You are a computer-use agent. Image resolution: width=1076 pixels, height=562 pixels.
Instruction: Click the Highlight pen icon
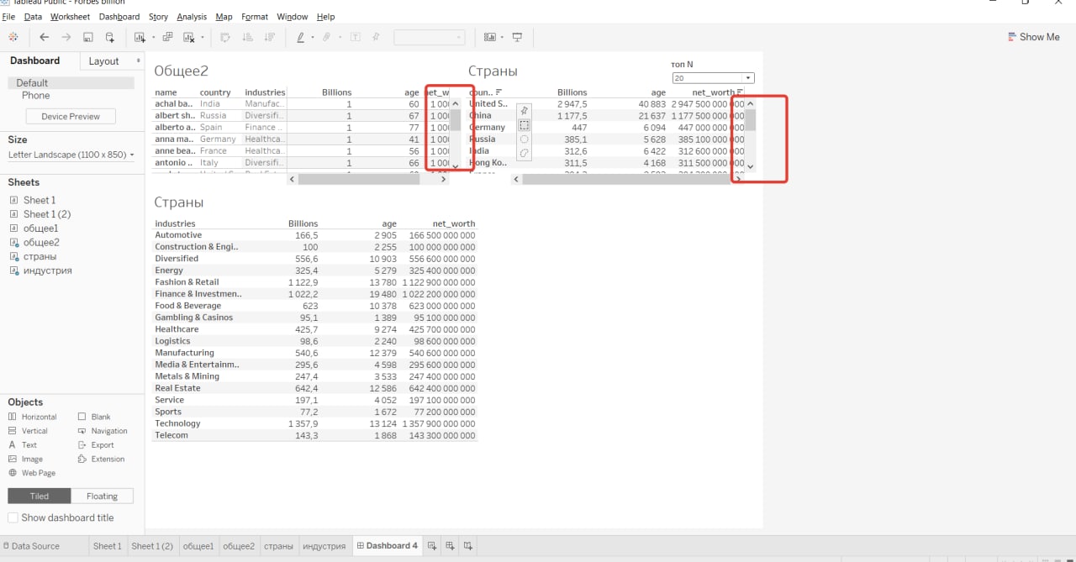click(x=301, y=37)
